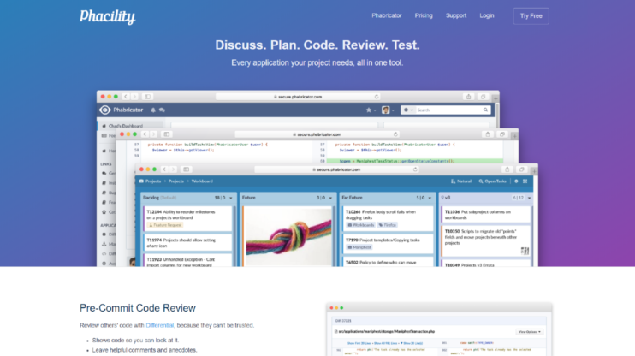Expand the v3 column dropdown arrow
This screenshot has width=635, height=356.
click(529, 198)
